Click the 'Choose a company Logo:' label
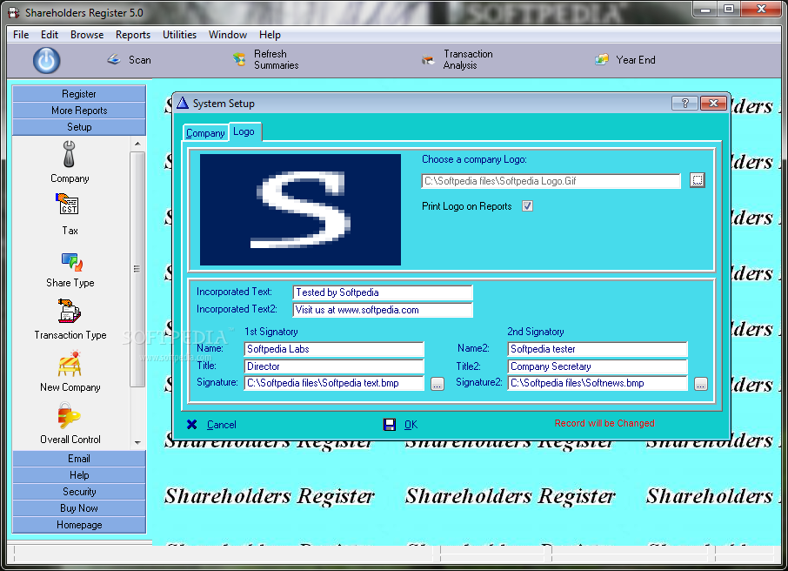The height and width of the screenshot is (571, 788). pyautogui.click(x=474, y=159)
